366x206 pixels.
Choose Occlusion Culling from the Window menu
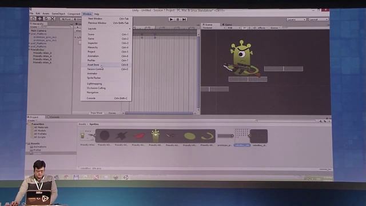pos(106,88)
